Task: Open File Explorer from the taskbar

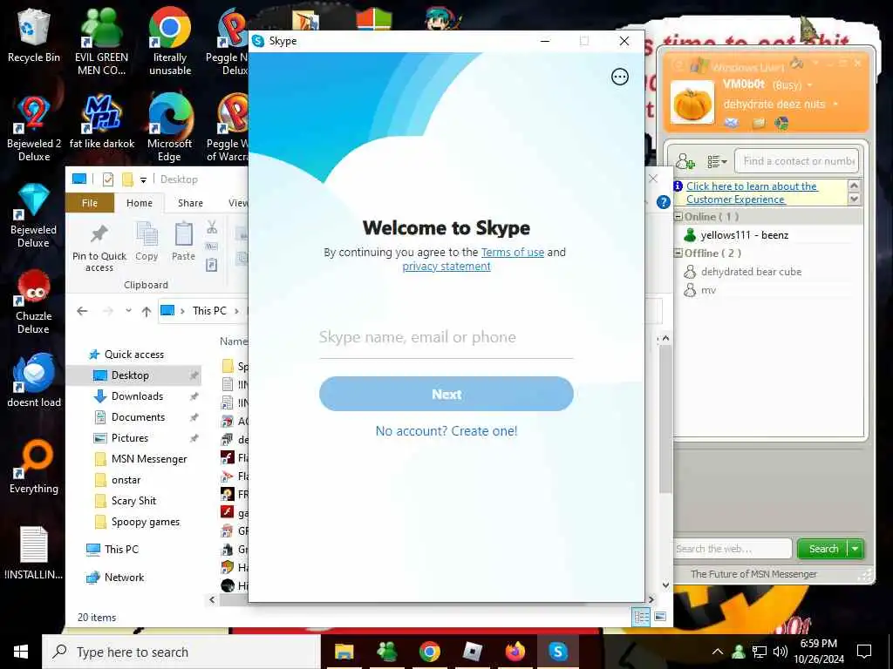Action: tap(344, 652)
